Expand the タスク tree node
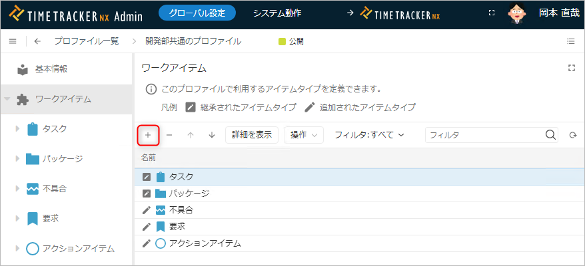 18,129
